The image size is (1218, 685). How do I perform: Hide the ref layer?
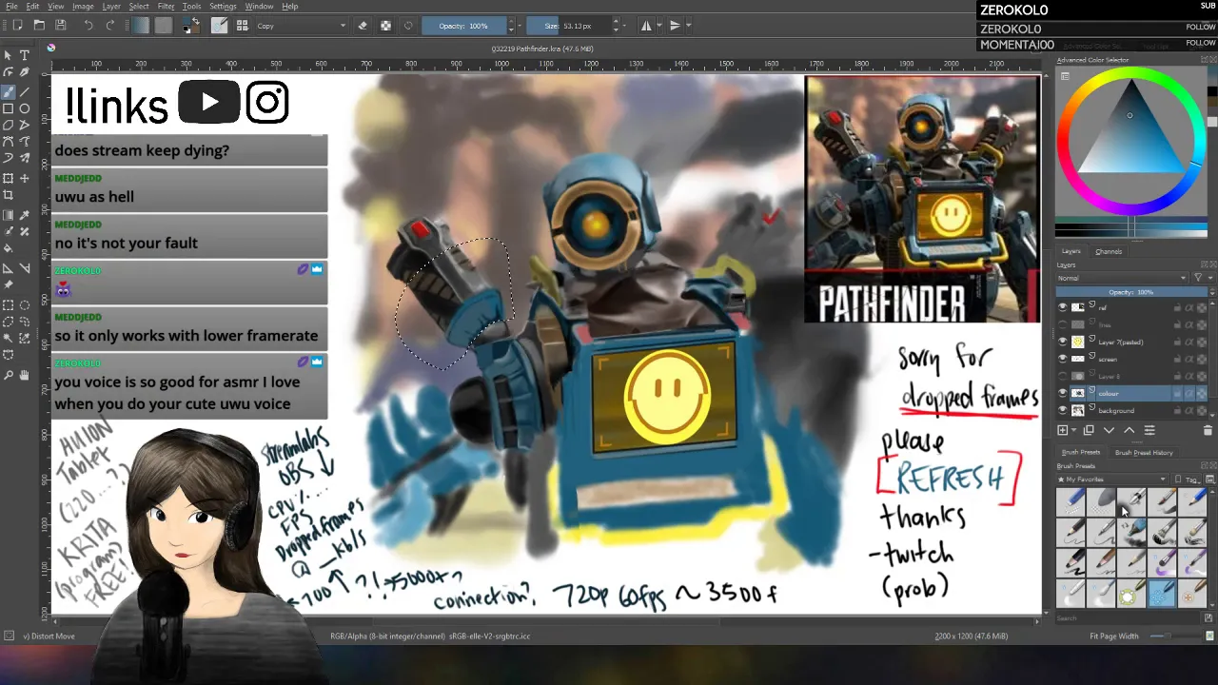click(x=1062, y=307)
